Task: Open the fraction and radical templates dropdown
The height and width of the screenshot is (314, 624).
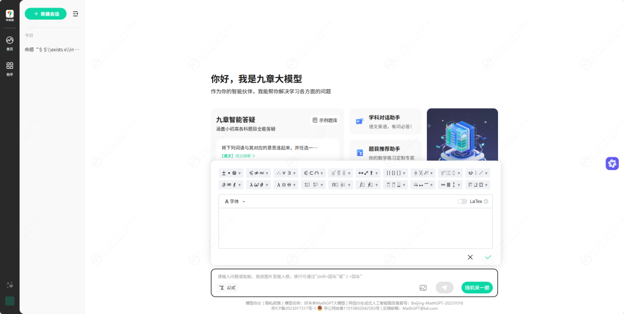Action: click(x=423, y=173)
